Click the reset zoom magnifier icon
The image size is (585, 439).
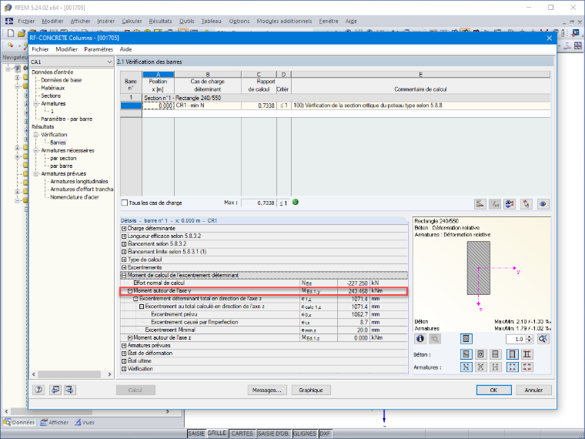[x=543, y=339]
